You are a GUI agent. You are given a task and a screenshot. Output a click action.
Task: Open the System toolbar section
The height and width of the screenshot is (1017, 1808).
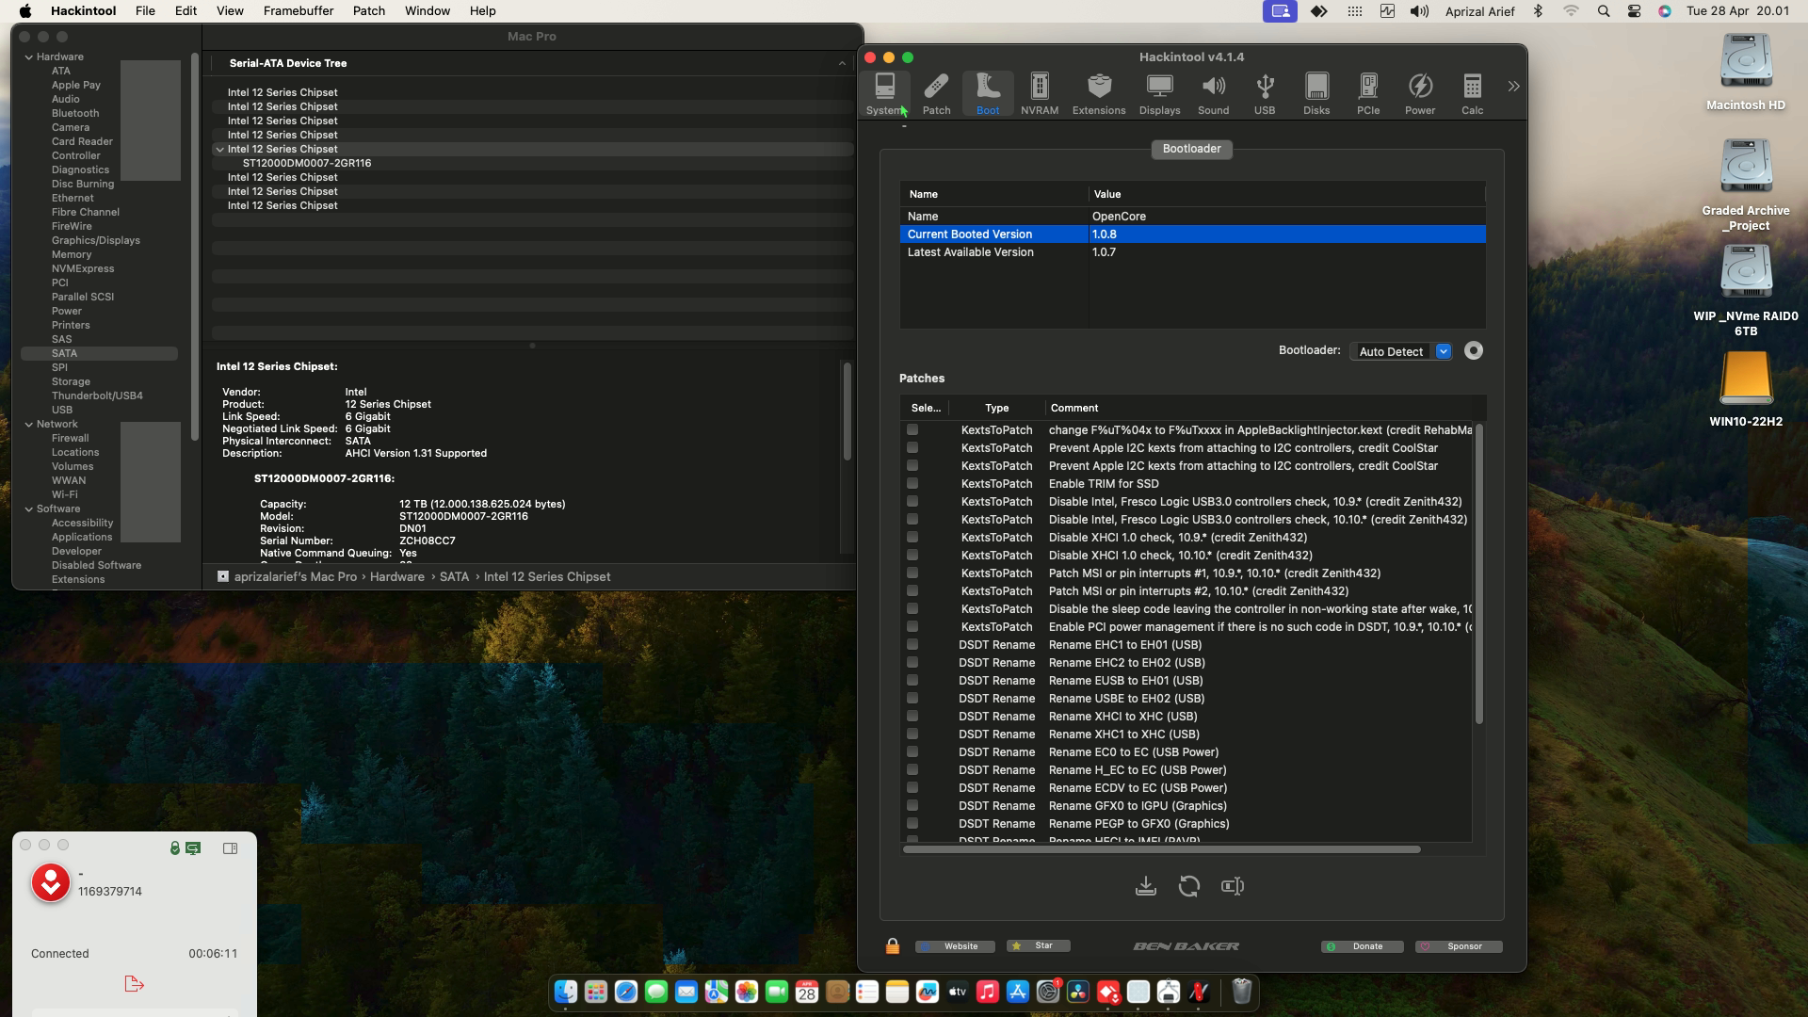[x=885, y=94]
